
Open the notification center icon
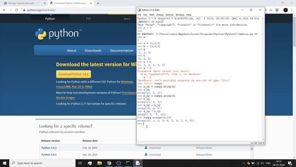pyautogui.click(x=290, y=163)
